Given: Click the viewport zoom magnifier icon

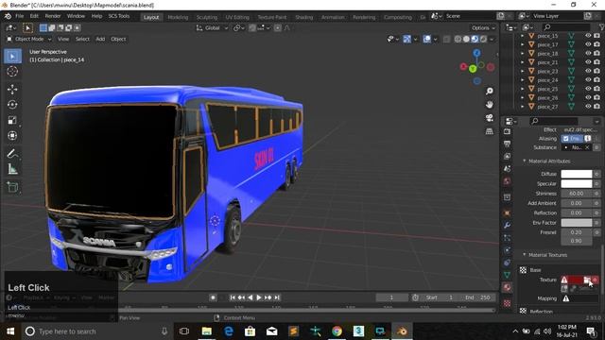Looking at the screenshot, I should (490, 91).
